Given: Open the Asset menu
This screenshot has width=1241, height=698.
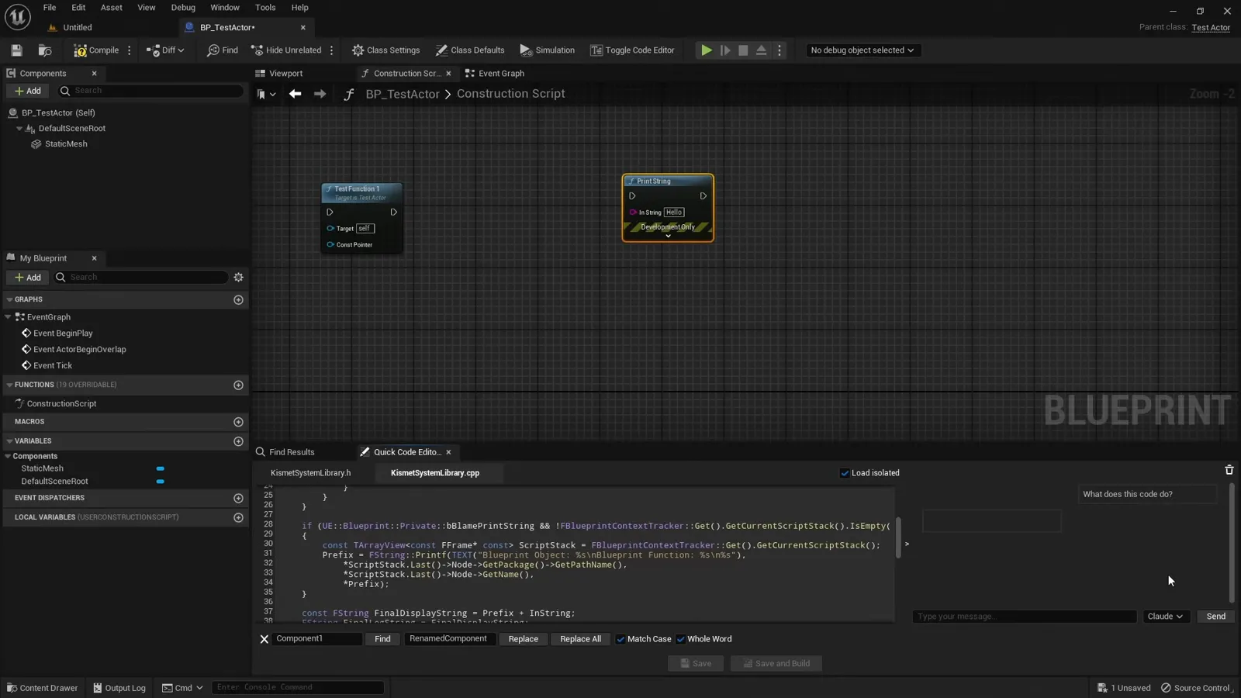Looking at the screenshot, I should (112, 8).
